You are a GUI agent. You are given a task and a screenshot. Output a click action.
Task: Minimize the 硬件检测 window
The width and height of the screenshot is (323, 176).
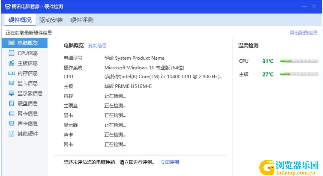point(304,7)
